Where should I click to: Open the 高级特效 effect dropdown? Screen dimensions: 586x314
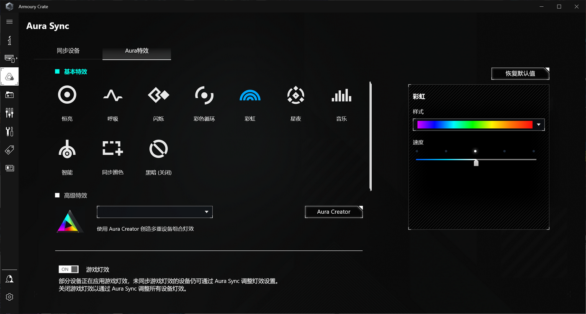[x=154, y=212]
